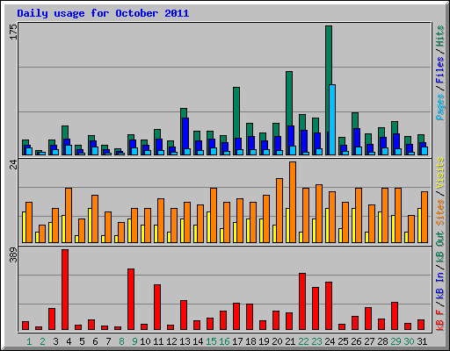Screen dimensions: 450x351
Task: Click day label 10 on the x-axis
Action: pos(145,341)
